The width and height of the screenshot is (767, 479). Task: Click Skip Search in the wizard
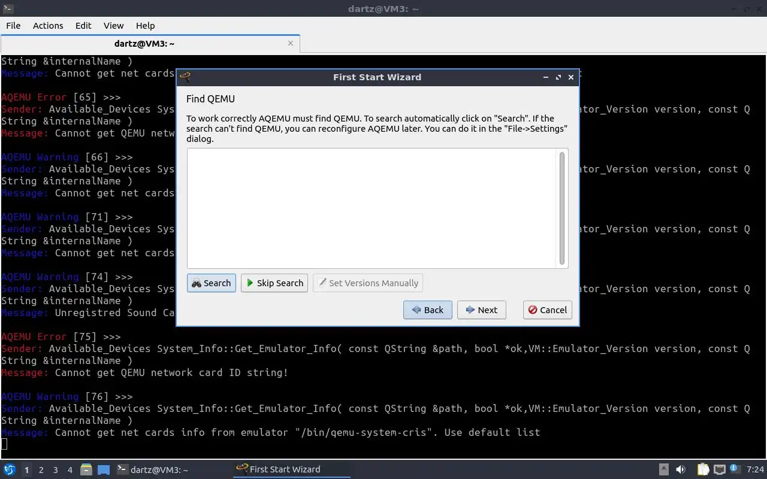point(274,283)
